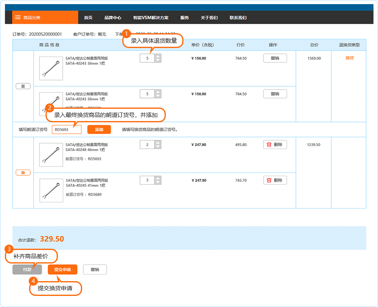Click the 单价（含税） column header
Image resolution: width=378 pixels, height=307 pixels.
[202, 45]
